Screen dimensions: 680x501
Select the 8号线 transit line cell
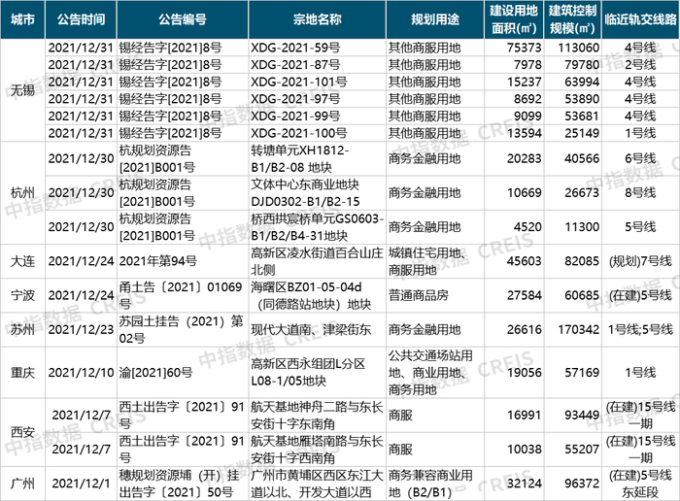(640, 193)
